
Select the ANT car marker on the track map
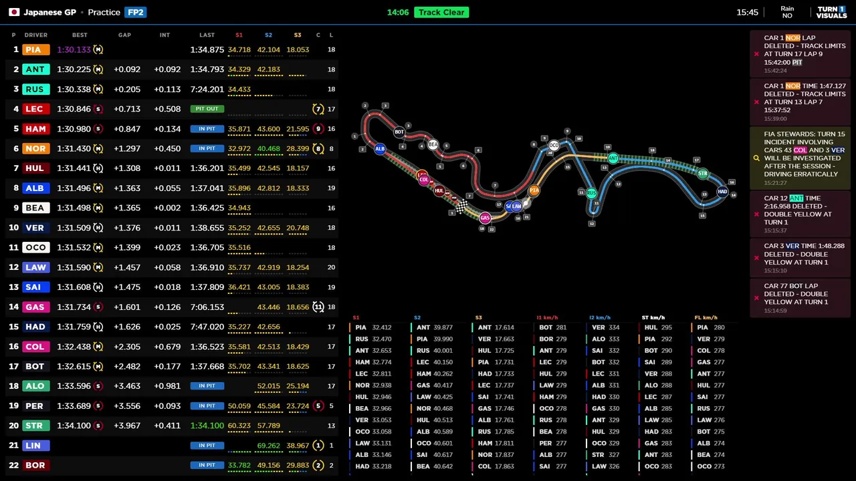point(613,158)
